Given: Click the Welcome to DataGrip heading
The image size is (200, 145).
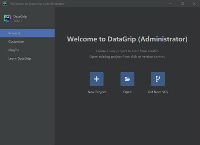Looking at the screenshot, I should [x=127, y=39].
